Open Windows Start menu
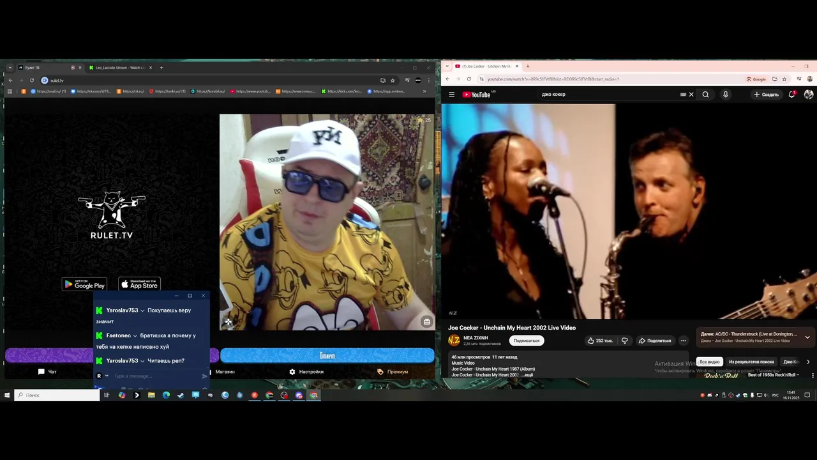 tap(7, 395)
